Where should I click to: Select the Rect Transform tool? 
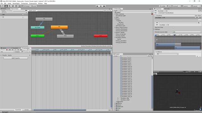[16, 6]
